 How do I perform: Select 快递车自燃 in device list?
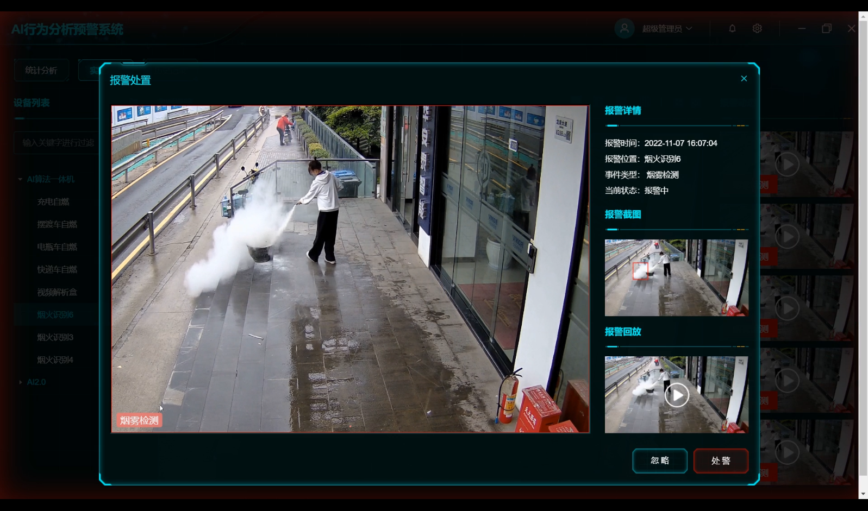(x=57, y=269)
